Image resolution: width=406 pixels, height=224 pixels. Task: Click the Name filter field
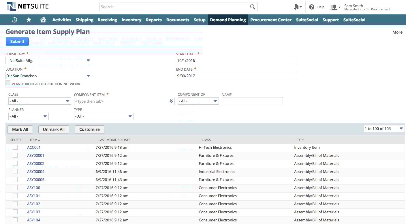pos(252,101)
